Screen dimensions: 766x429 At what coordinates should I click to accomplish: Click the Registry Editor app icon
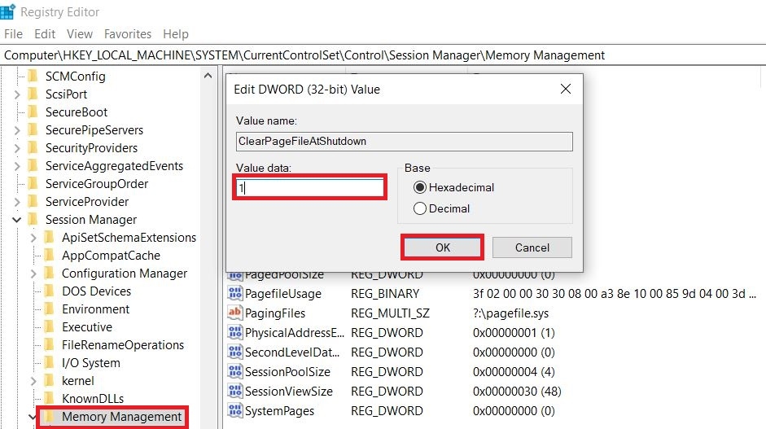tap(8, 11)
